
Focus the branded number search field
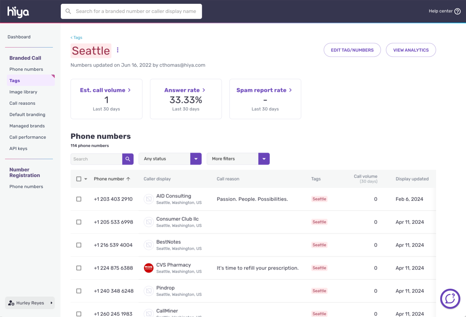coord(135,11)
